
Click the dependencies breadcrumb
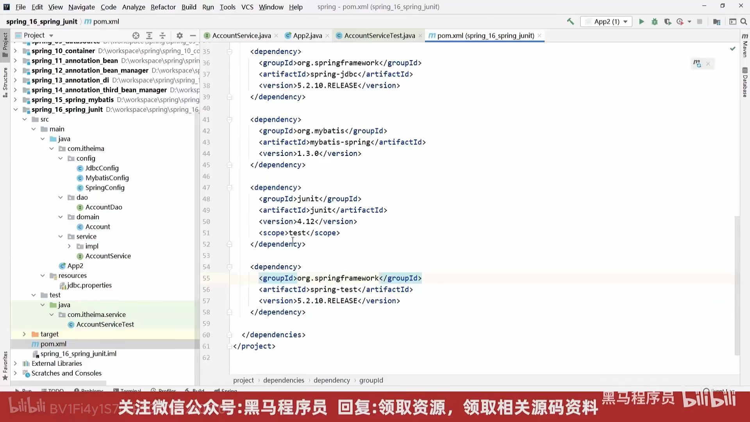pyautogui.click(x=284, y=380)
